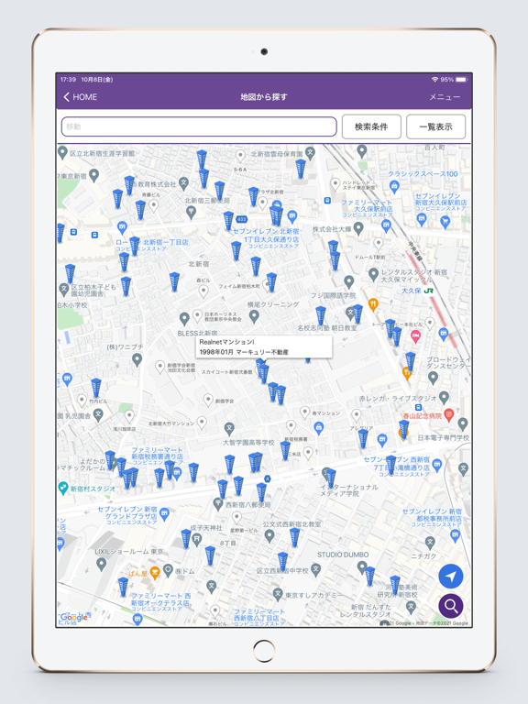
Task: Select the ブロードウェイダンスセンター pin
Action: point(434,378)
